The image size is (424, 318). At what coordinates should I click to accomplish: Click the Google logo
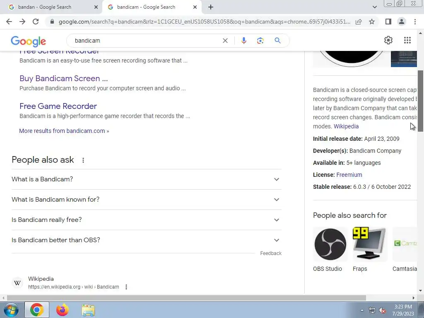coord(29,41)
